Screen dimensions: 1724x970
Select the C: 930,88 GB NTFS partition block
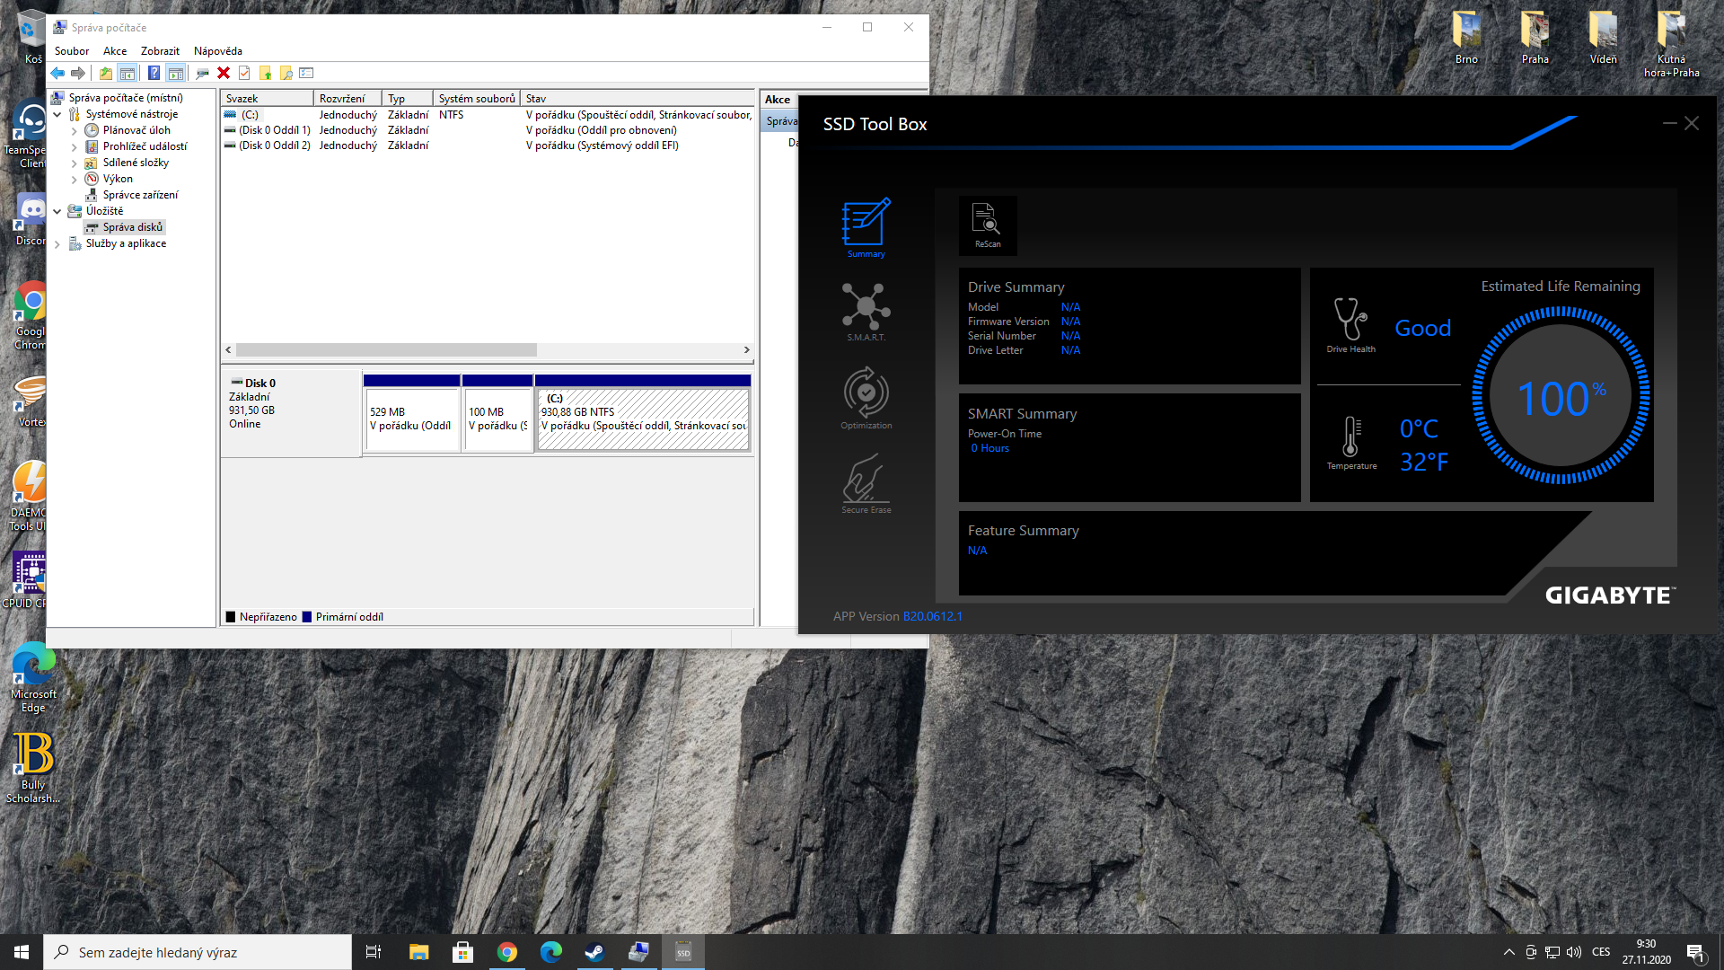pyautogui.click(x=643, y=419)
